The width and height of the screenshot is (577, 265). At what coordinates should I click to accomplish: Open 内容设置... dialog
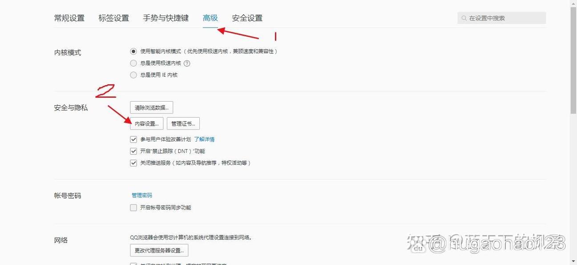pos(147,123)
